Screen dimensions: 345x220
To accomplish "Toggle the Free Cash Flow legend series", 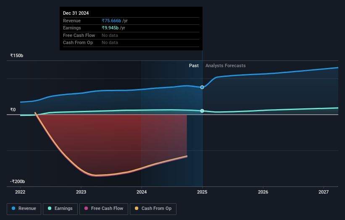I will pyautogui.click(x=104, y=209).
